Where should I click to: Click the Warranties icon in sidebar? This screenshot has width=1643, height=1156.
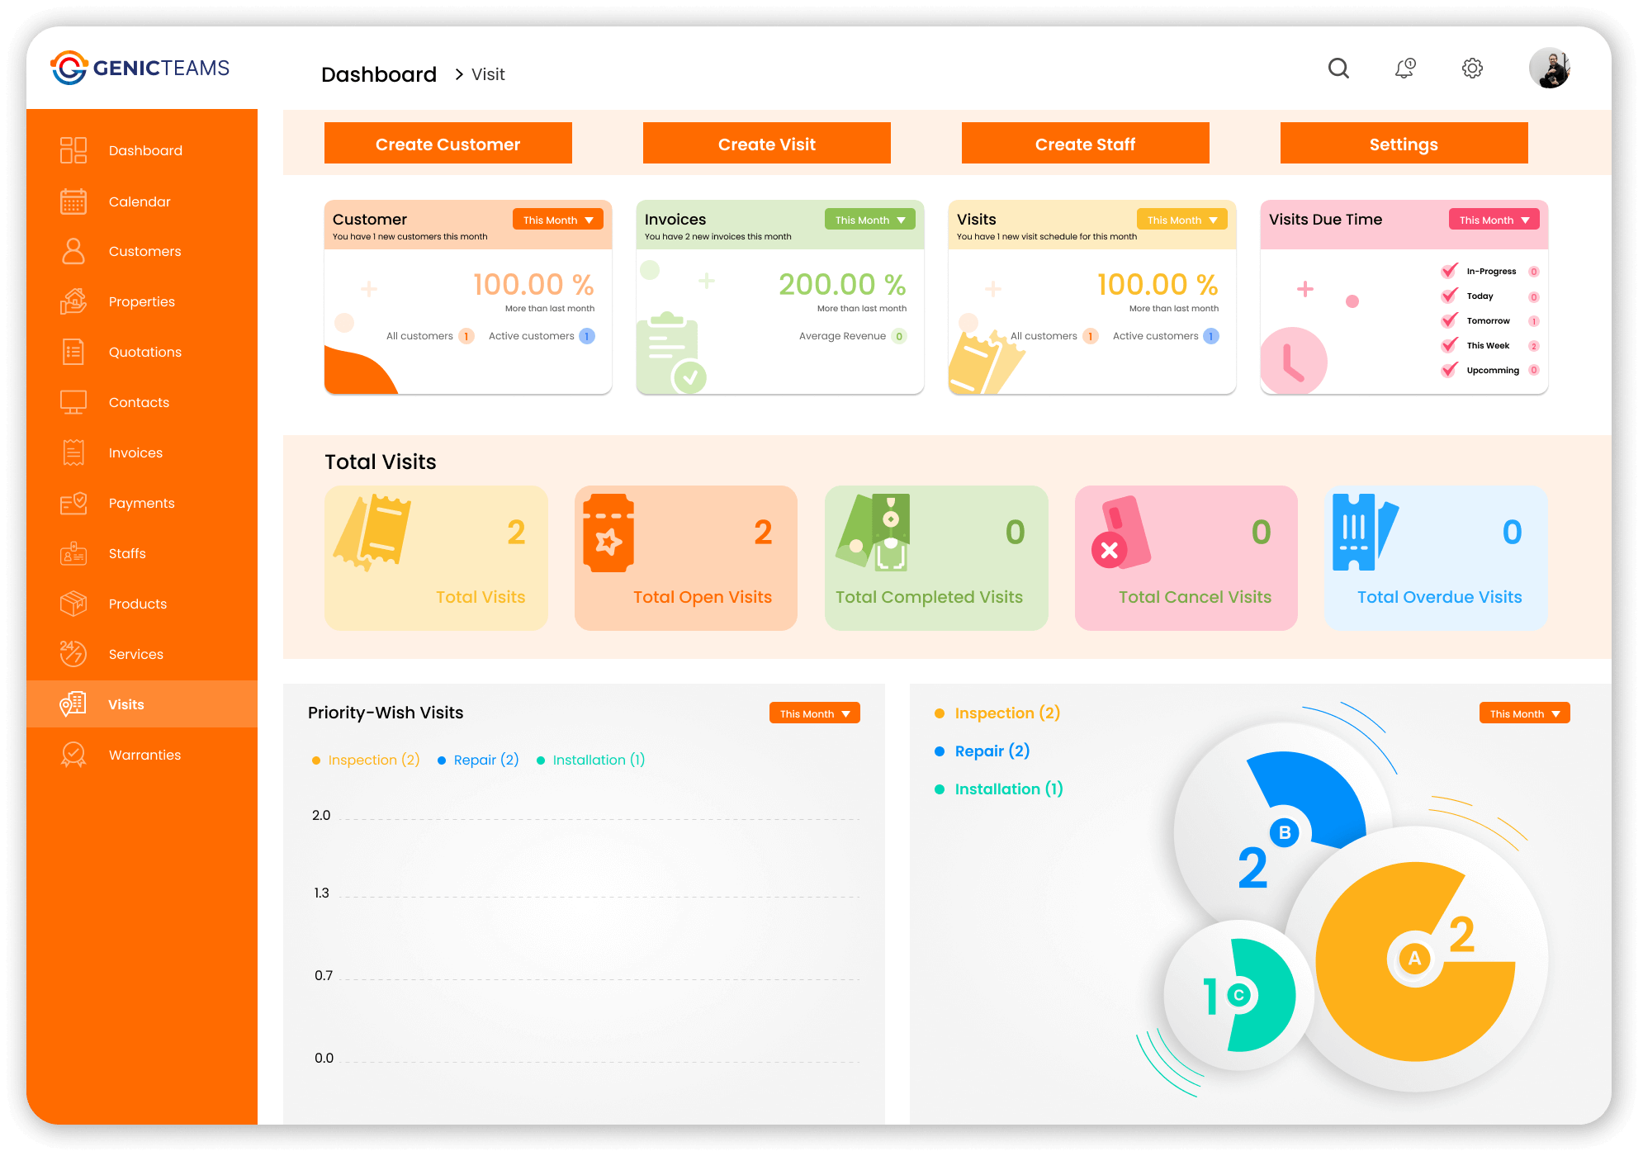70,755
